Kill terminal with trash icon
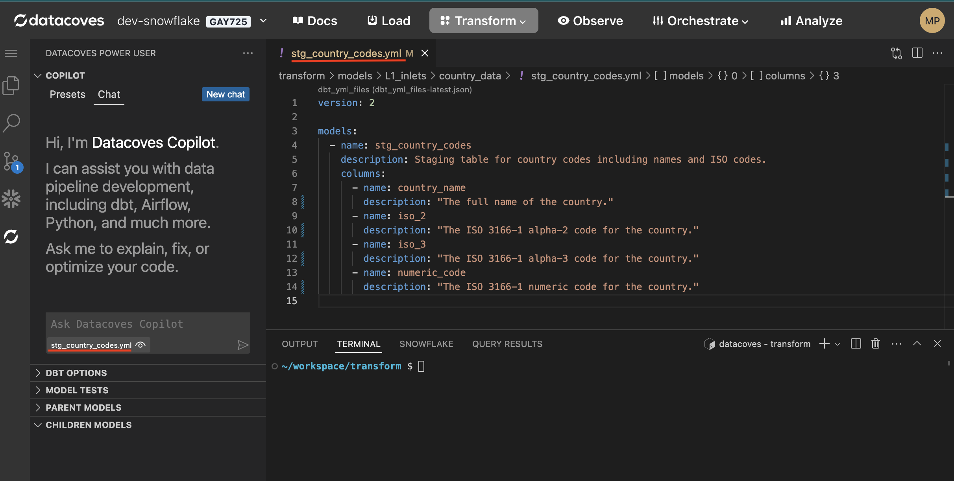 [x=876, y=344]
